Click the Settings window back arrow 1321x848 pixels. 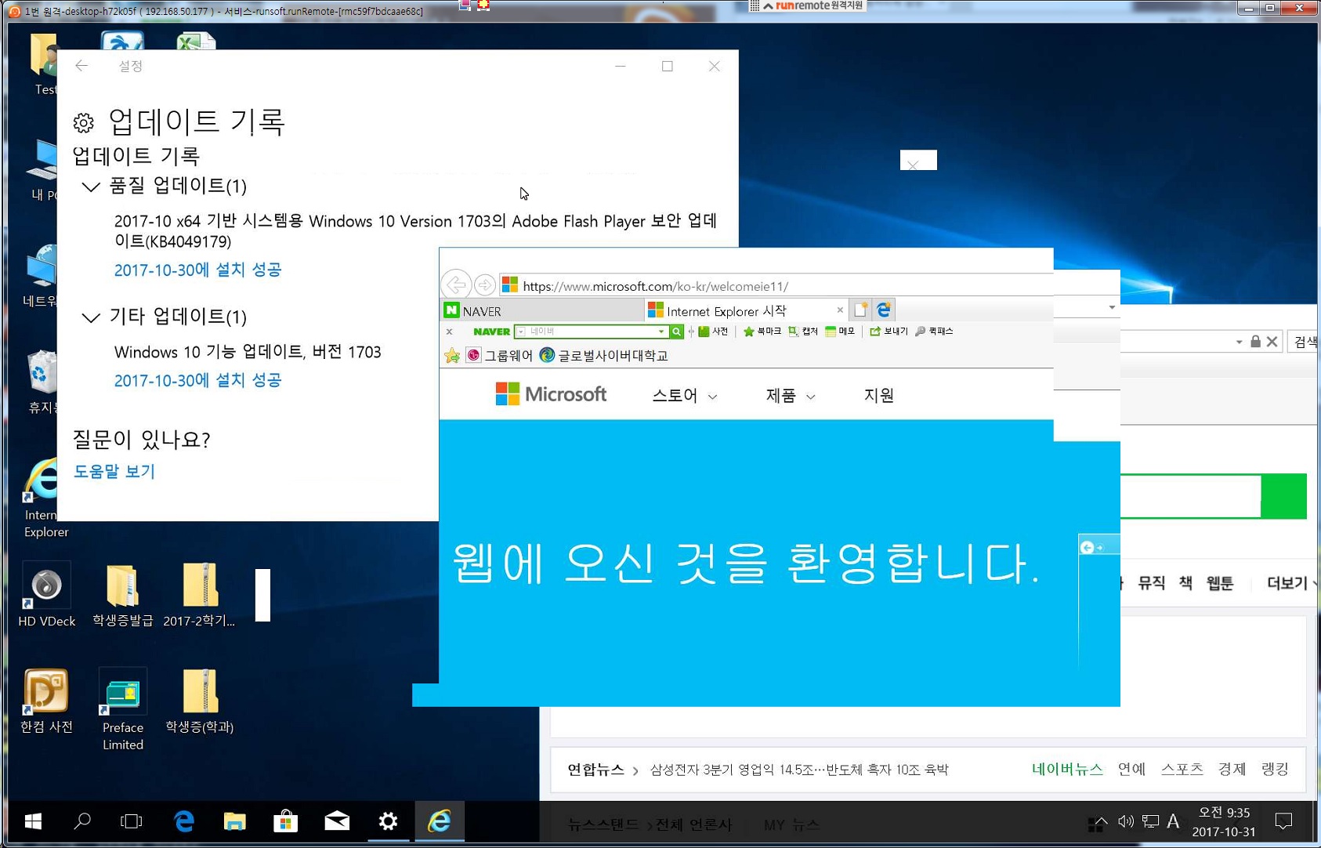pyautogui.click(x=81, y=66)
